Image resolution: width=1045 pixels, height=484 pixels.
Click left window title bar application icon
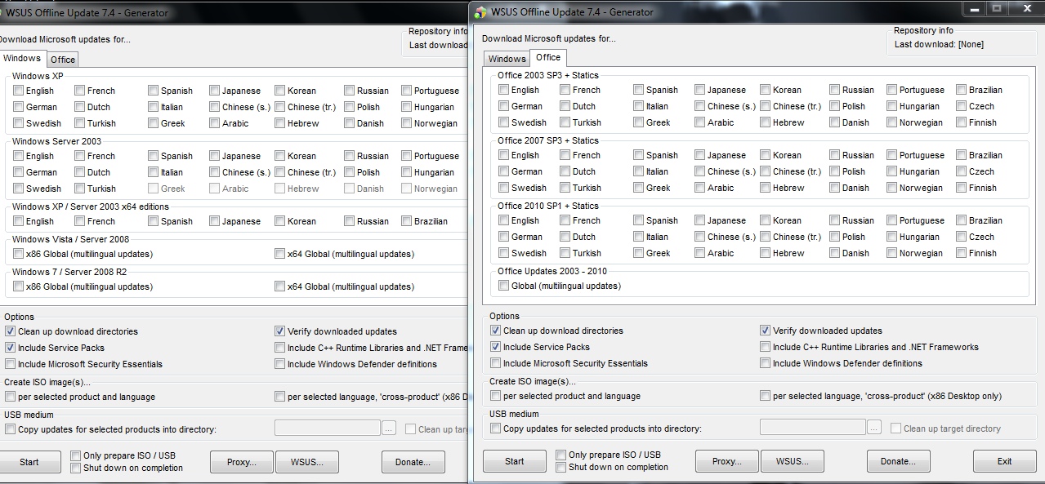click(x=2, y=12)
